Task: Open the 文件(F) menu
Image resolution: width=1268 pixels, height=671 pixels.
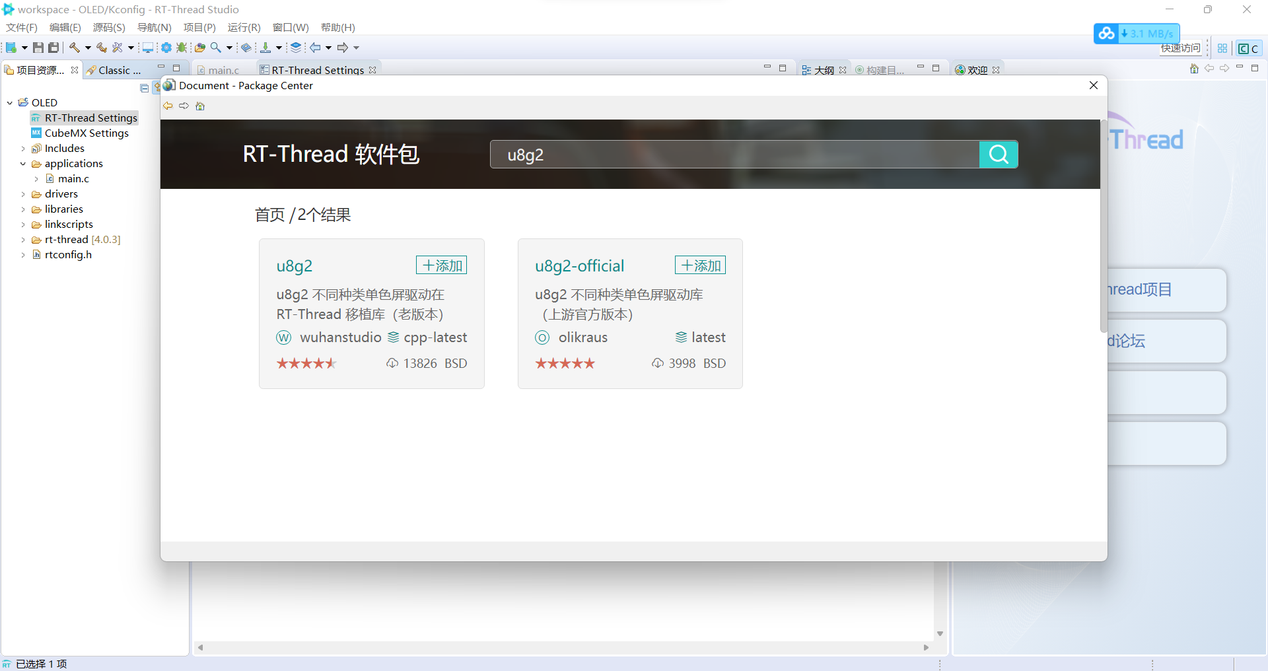Action: click(x=22, y=27)
